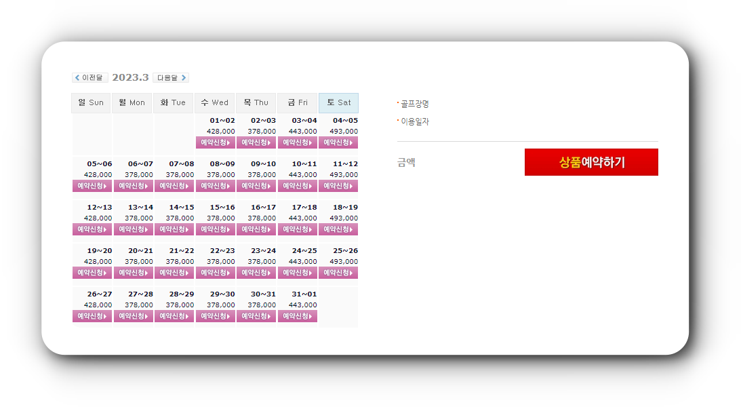The height and width of the screenshot is (407, 741).
Task: Select the 금 Fri column header
Action: [297, 102]
